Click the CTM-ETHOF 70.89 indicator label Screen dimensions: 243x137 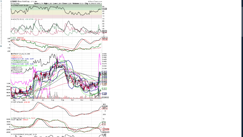tap(21, 5)
